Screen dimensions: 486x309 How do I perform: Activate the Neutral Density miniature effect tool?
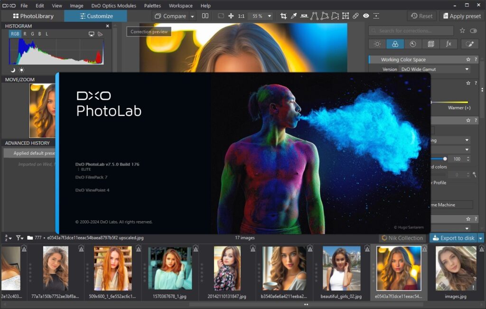(x=376, y=16)
